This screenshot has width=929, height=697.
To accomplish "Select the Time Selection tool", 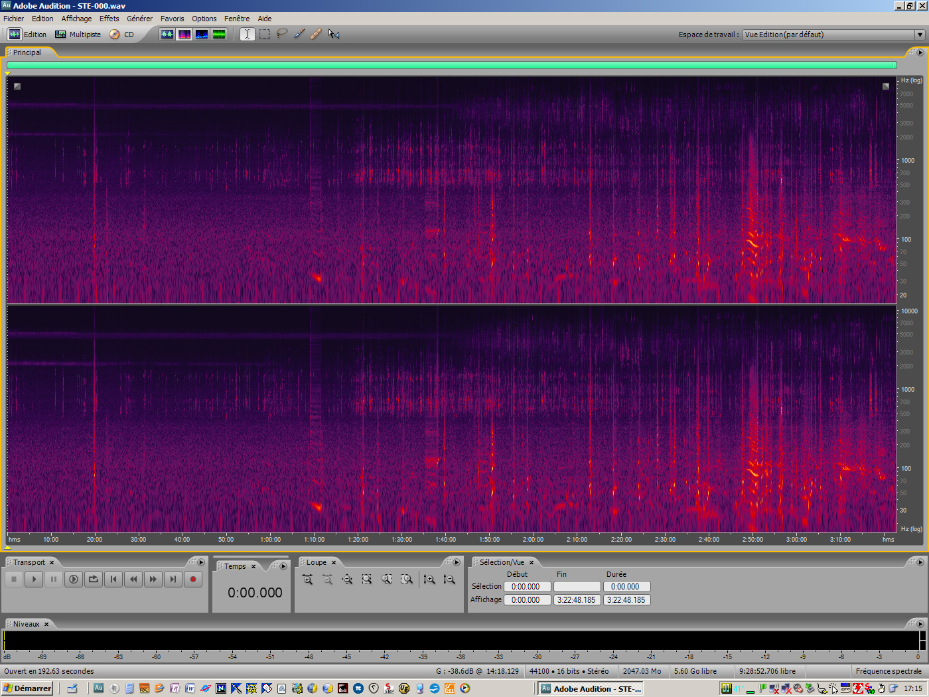I will 247,34.
